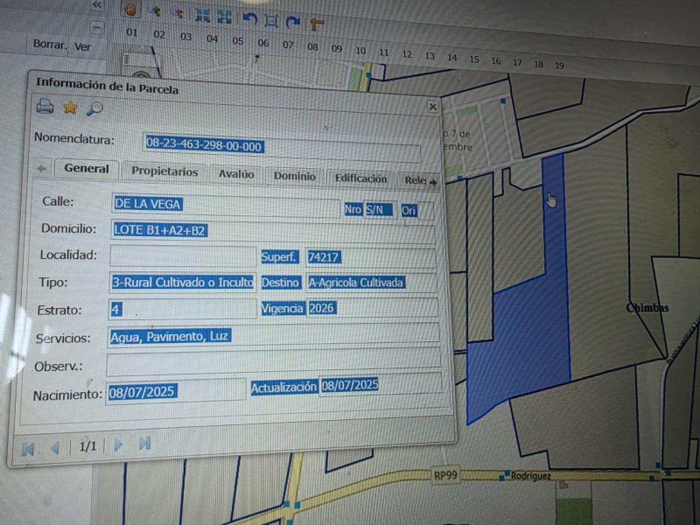Collapse side panel with double-chevron button
Image resolution: width=700 pixels, height=525 pixels.
point(97,5)
